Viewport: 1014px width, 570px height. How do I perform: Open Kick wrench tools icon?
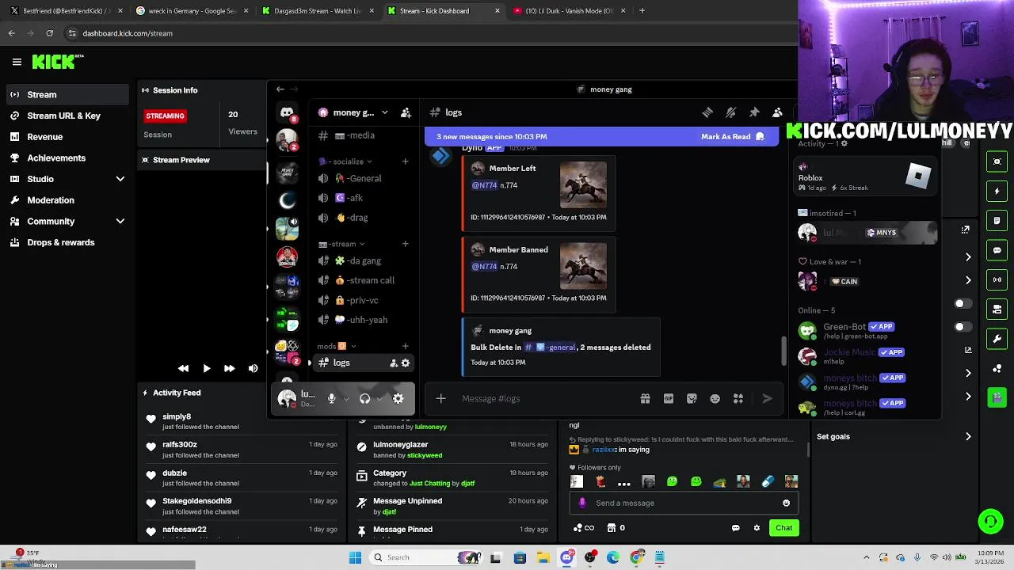tap(997, 339)
